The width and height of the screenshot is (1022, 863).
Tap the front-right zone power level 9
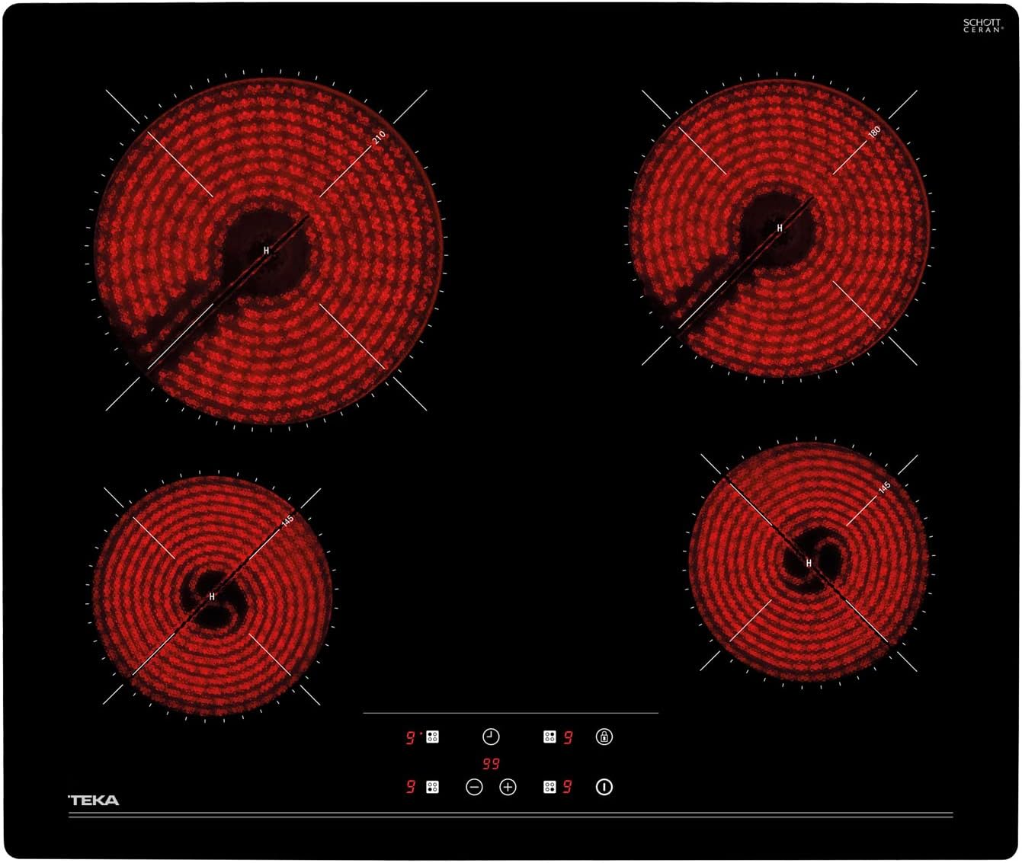click(x=568, y=787)
